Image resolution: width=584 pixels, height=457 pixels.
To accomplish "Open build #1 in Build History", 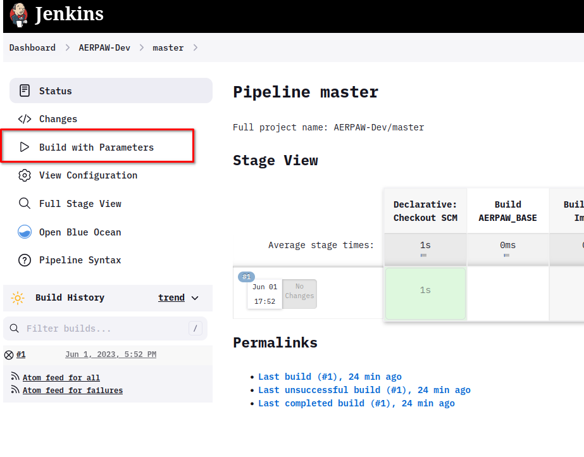I will click(x=21, y=354).
